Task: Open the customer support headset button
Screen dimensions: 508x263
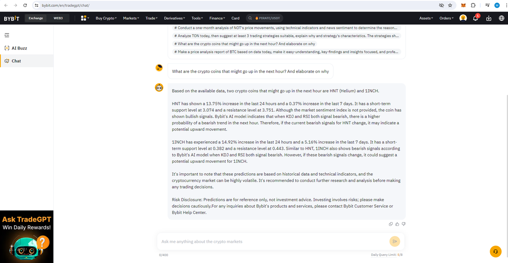Action: (x=495, y=251)
